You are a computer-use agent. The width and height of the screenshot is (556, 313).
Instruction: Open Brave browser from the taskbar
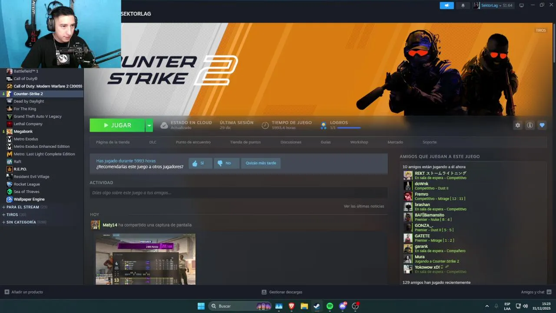(x=291, y=306)
